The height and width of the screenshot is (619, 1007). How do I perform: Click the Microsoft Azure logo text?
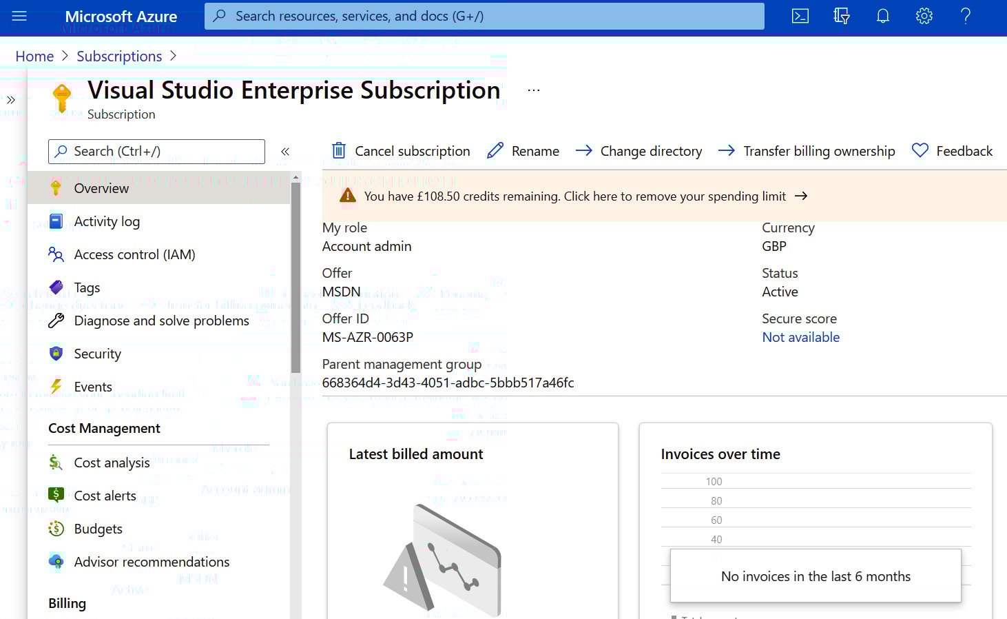121,16
